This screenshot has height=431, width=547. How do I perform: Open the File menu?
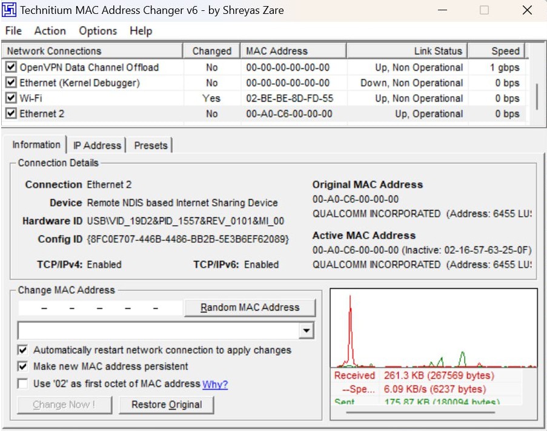click(x=13, y=31)
